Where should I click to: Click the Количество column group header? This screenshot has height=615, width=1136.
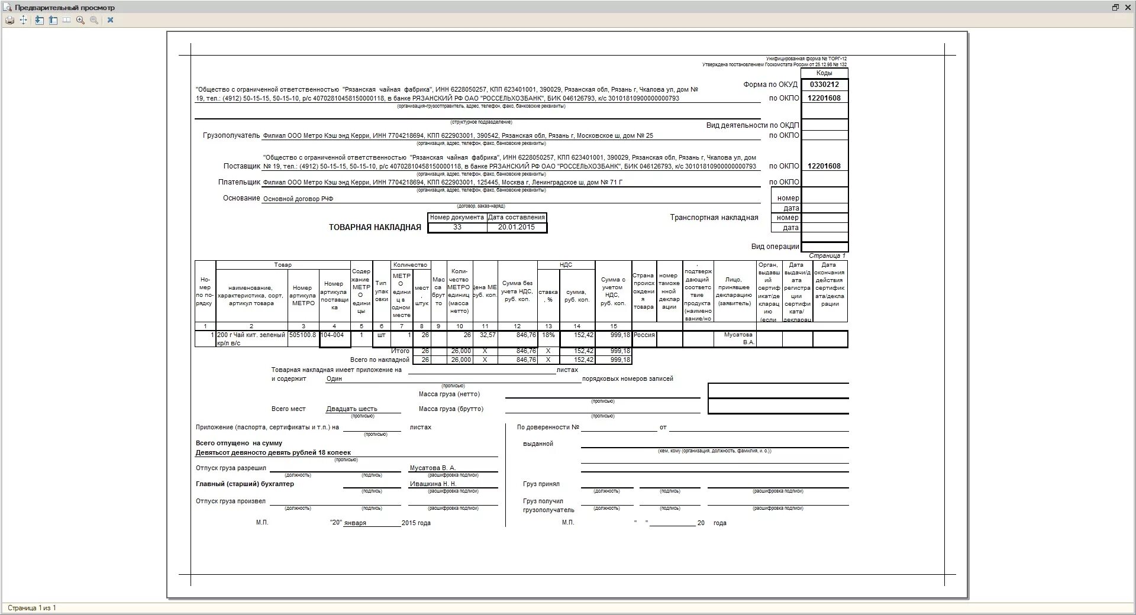point(410,265)
